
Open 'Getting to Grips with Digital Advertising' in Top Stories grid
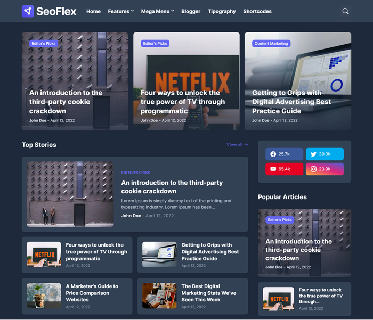pyautogui.click(x=210, y=252)
